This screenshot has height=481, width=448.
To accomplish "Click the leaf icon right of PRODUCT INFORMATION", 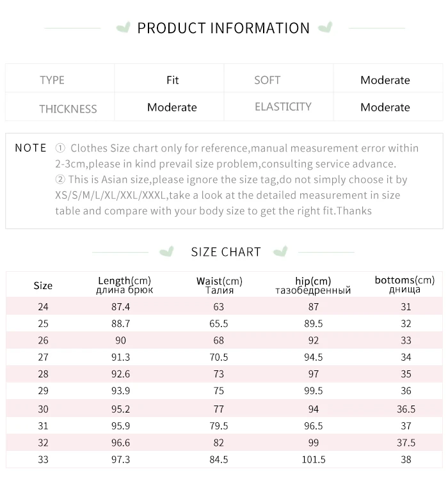I will point(325,28).
